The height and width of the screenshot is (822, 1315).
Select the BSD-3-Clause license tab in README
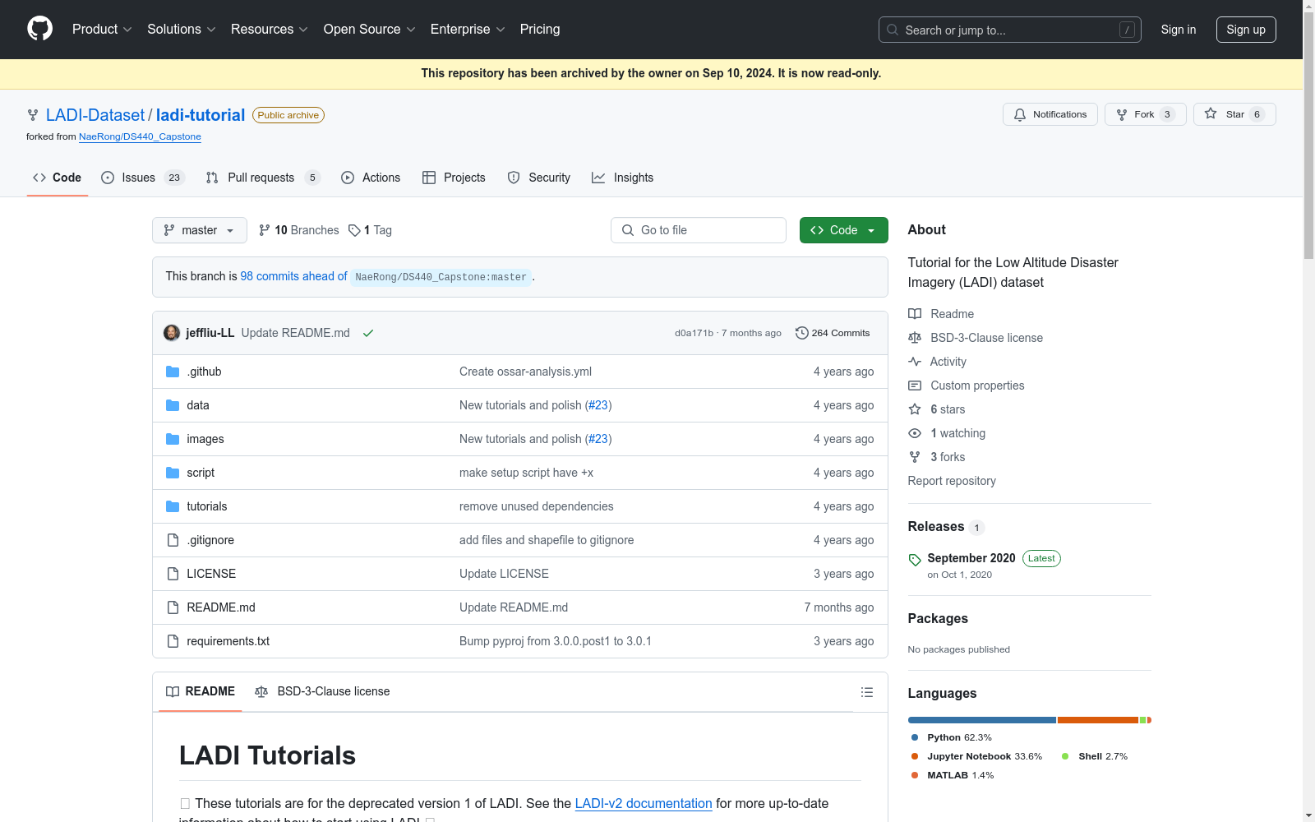[x=322, y=691]
